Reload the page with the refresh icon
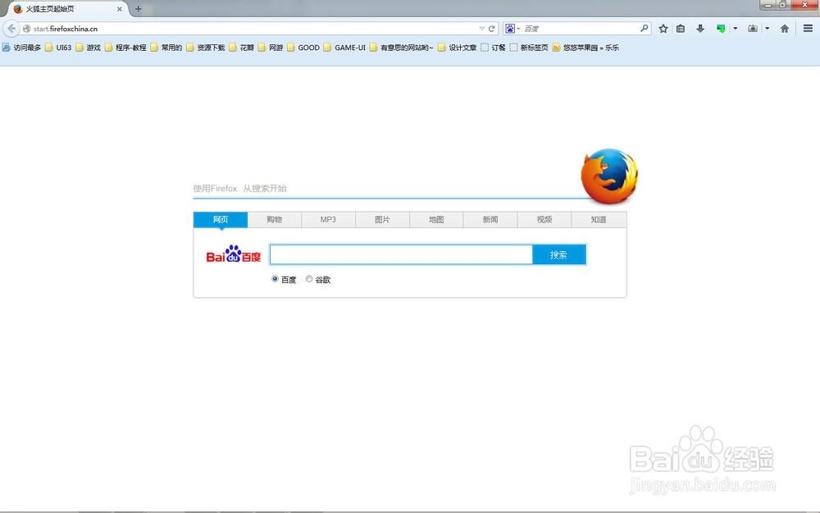This screenshot has width=820, height=513. tap(491, 29)
